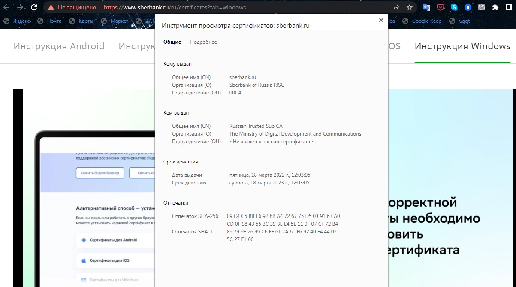Toggle the browser side panel icon

510,7
